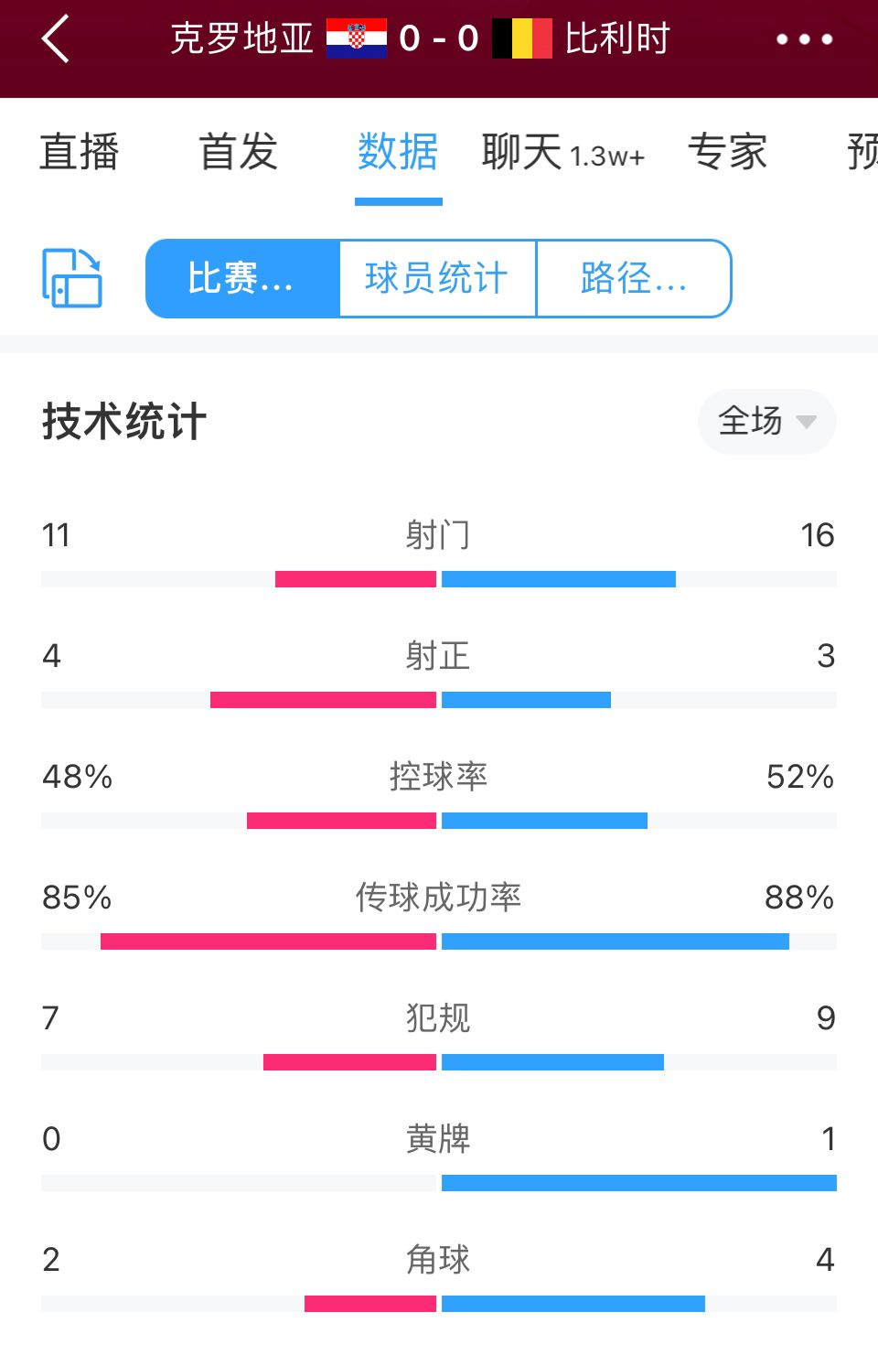Open the three-dot more options menu
Screen dimensions: 878x1366
804,39
